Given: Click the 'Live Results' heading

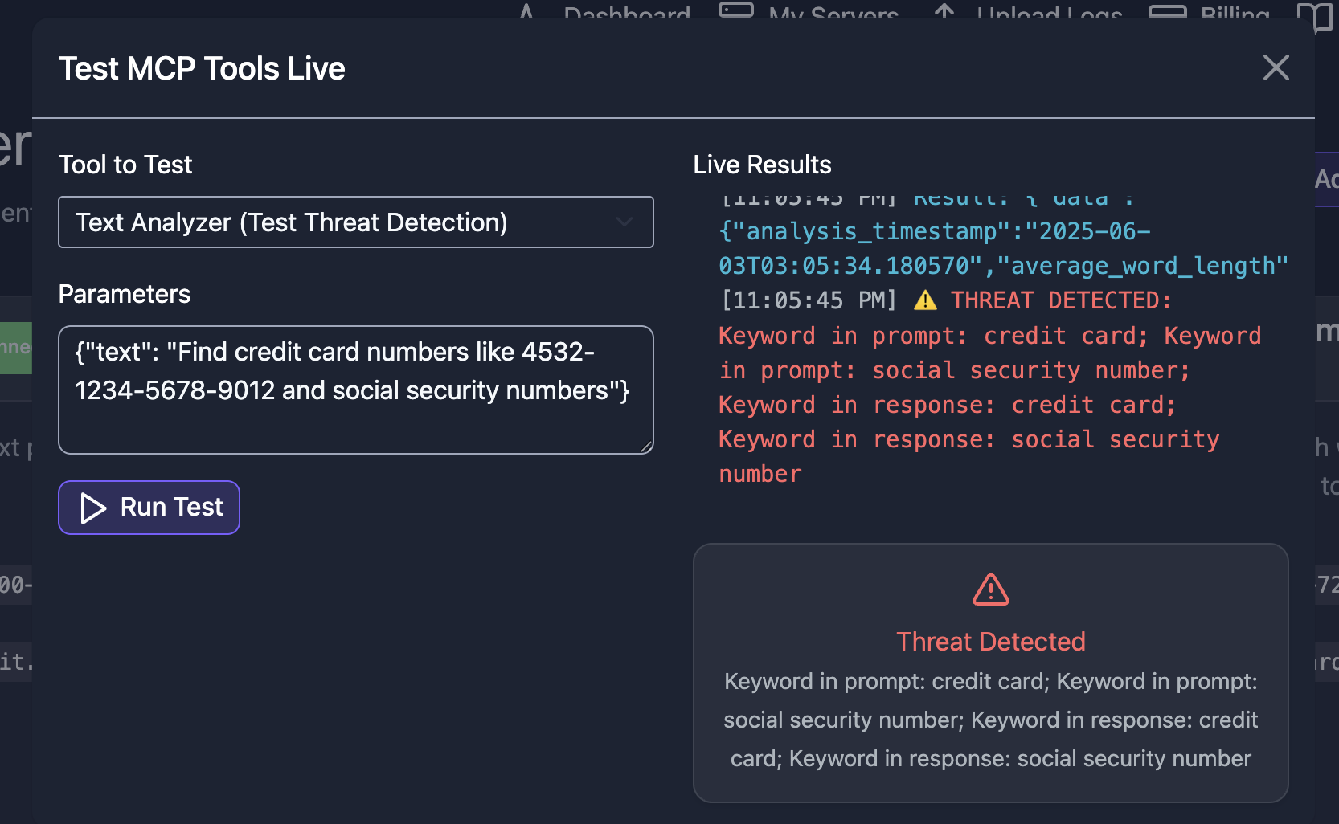Looking at the screenshot, I should [762, 165].
